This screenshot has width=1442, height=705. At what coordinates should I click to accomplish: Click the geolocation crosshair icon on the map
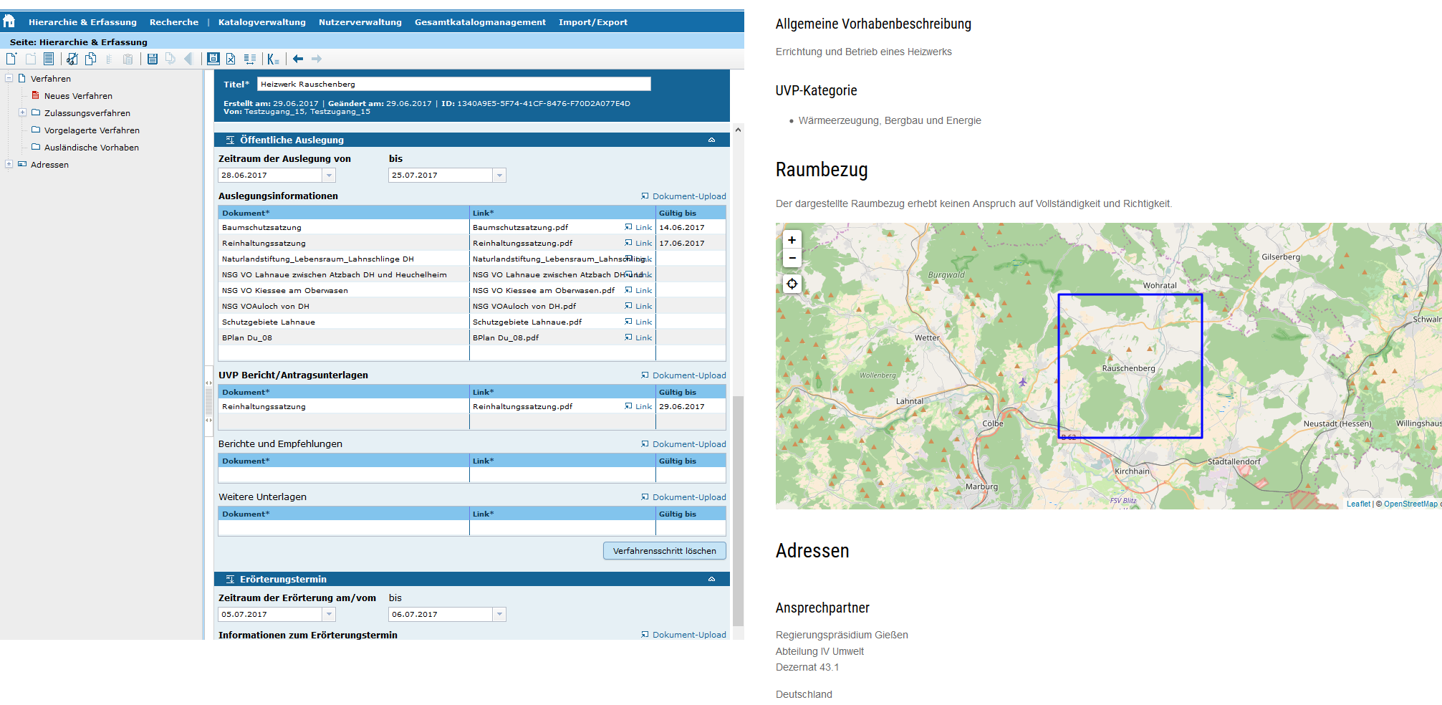coord(792,284)
